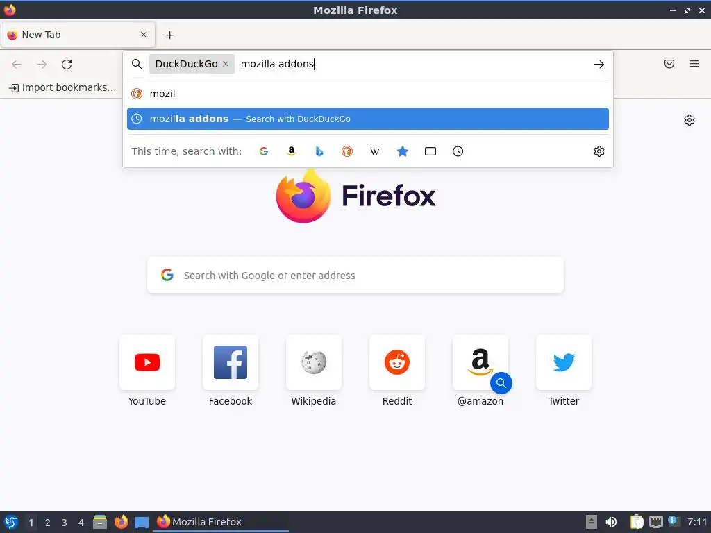Viewport: 711px width, 533px height.
Task: Click the Firefox logo on page
Action: tap(355, 196)
